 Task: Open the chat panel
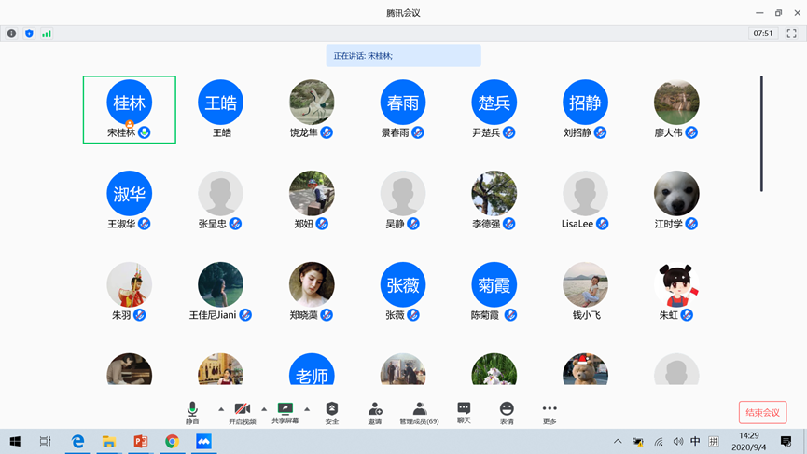click(x=464, y=412)
